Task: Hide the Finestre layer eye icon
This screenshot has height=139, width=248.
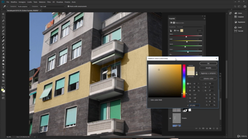Action: pyautogui.click(x=170, y=118)
